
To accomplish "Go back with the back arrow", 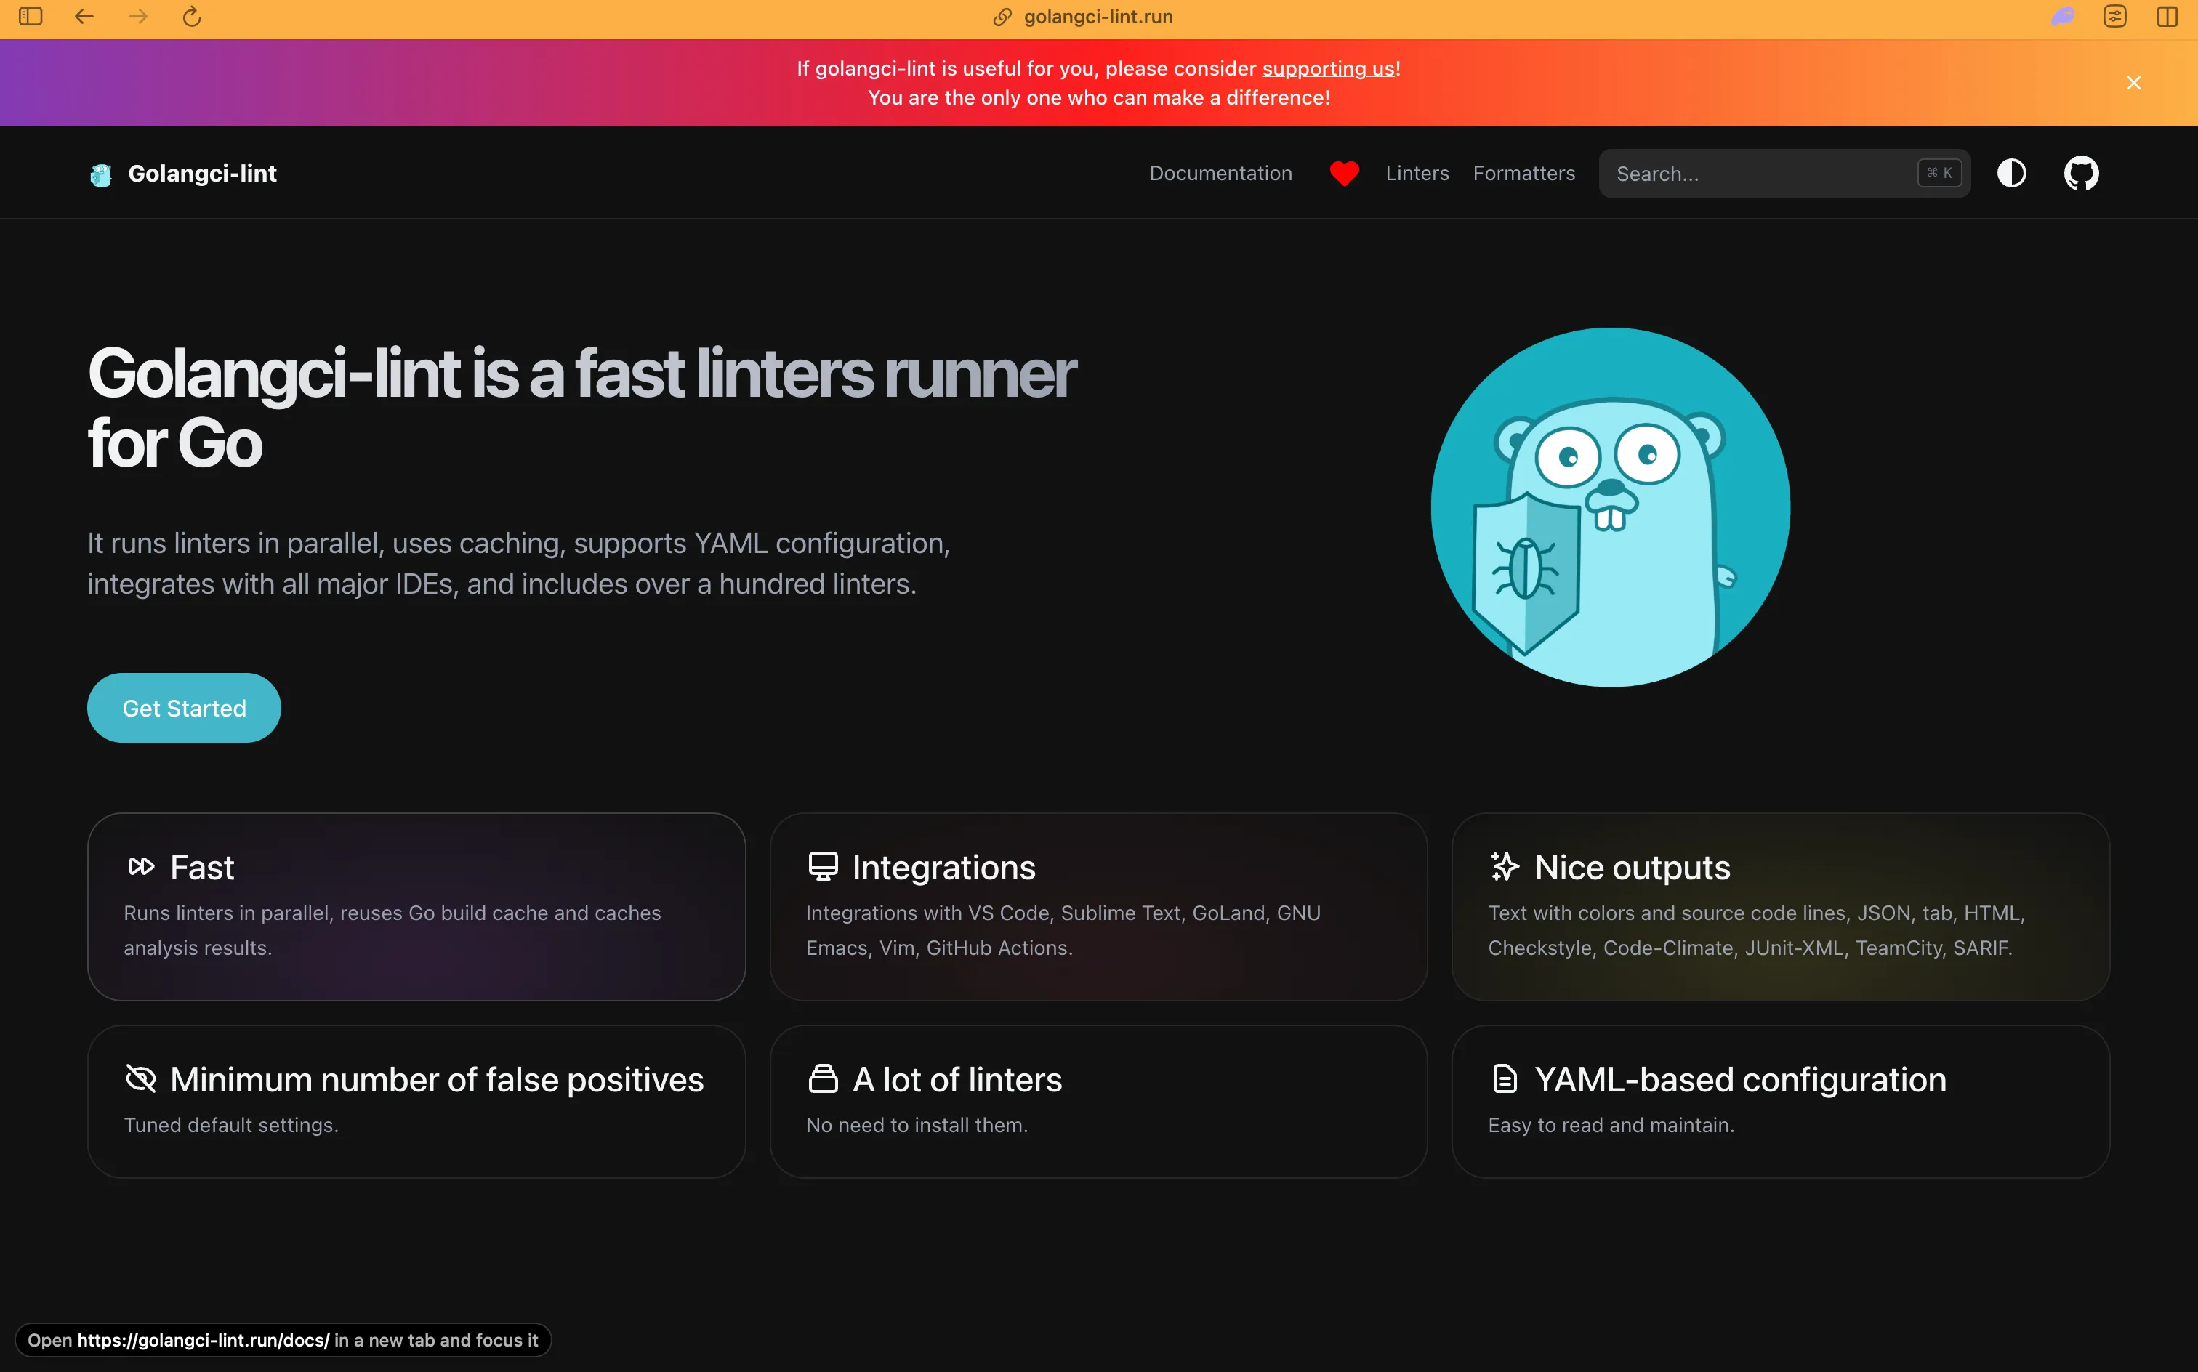I will tap(84, 16).
